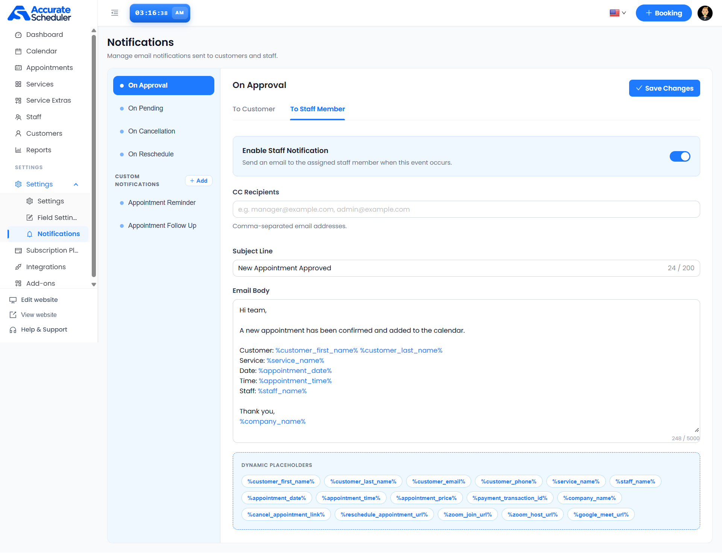Image resolution: width=722 pixels, height=553 pixels.
Task: Open Appointment Follow Up custom notification
Action: 164,226
